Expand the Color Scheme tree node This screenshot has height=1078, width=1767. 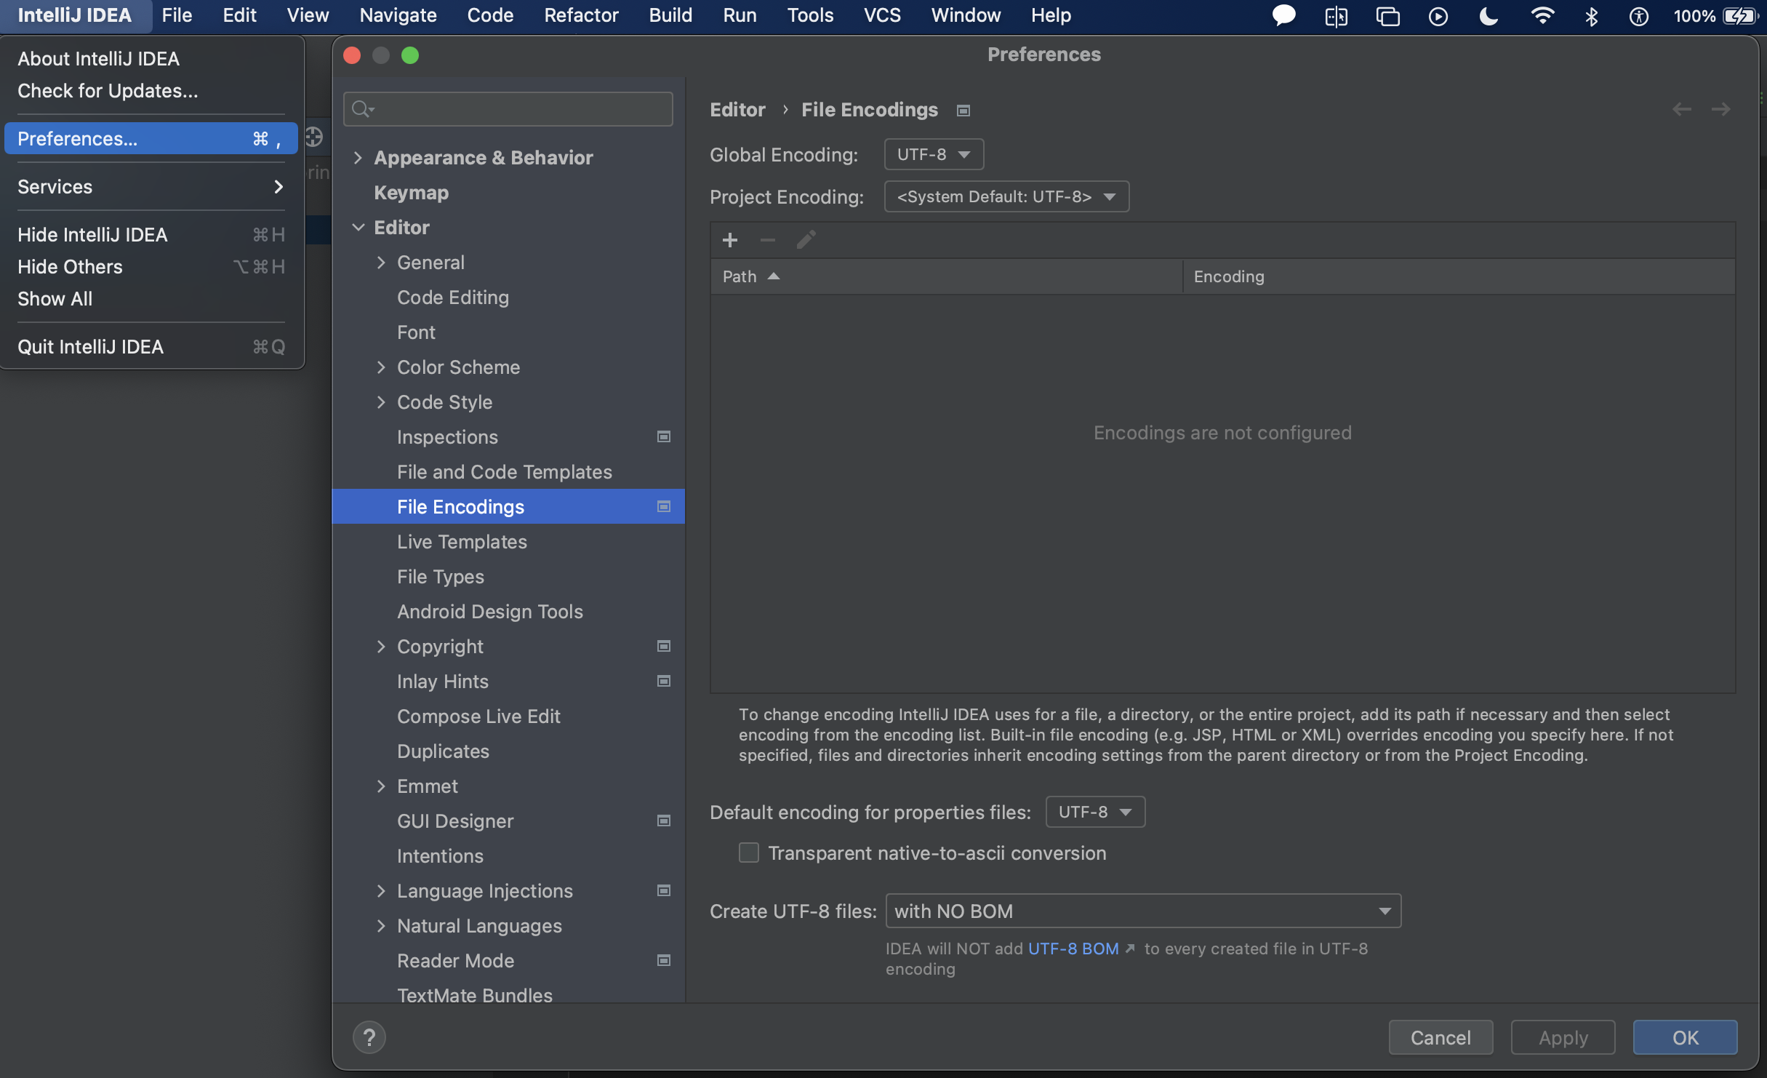tap(381, 367)
